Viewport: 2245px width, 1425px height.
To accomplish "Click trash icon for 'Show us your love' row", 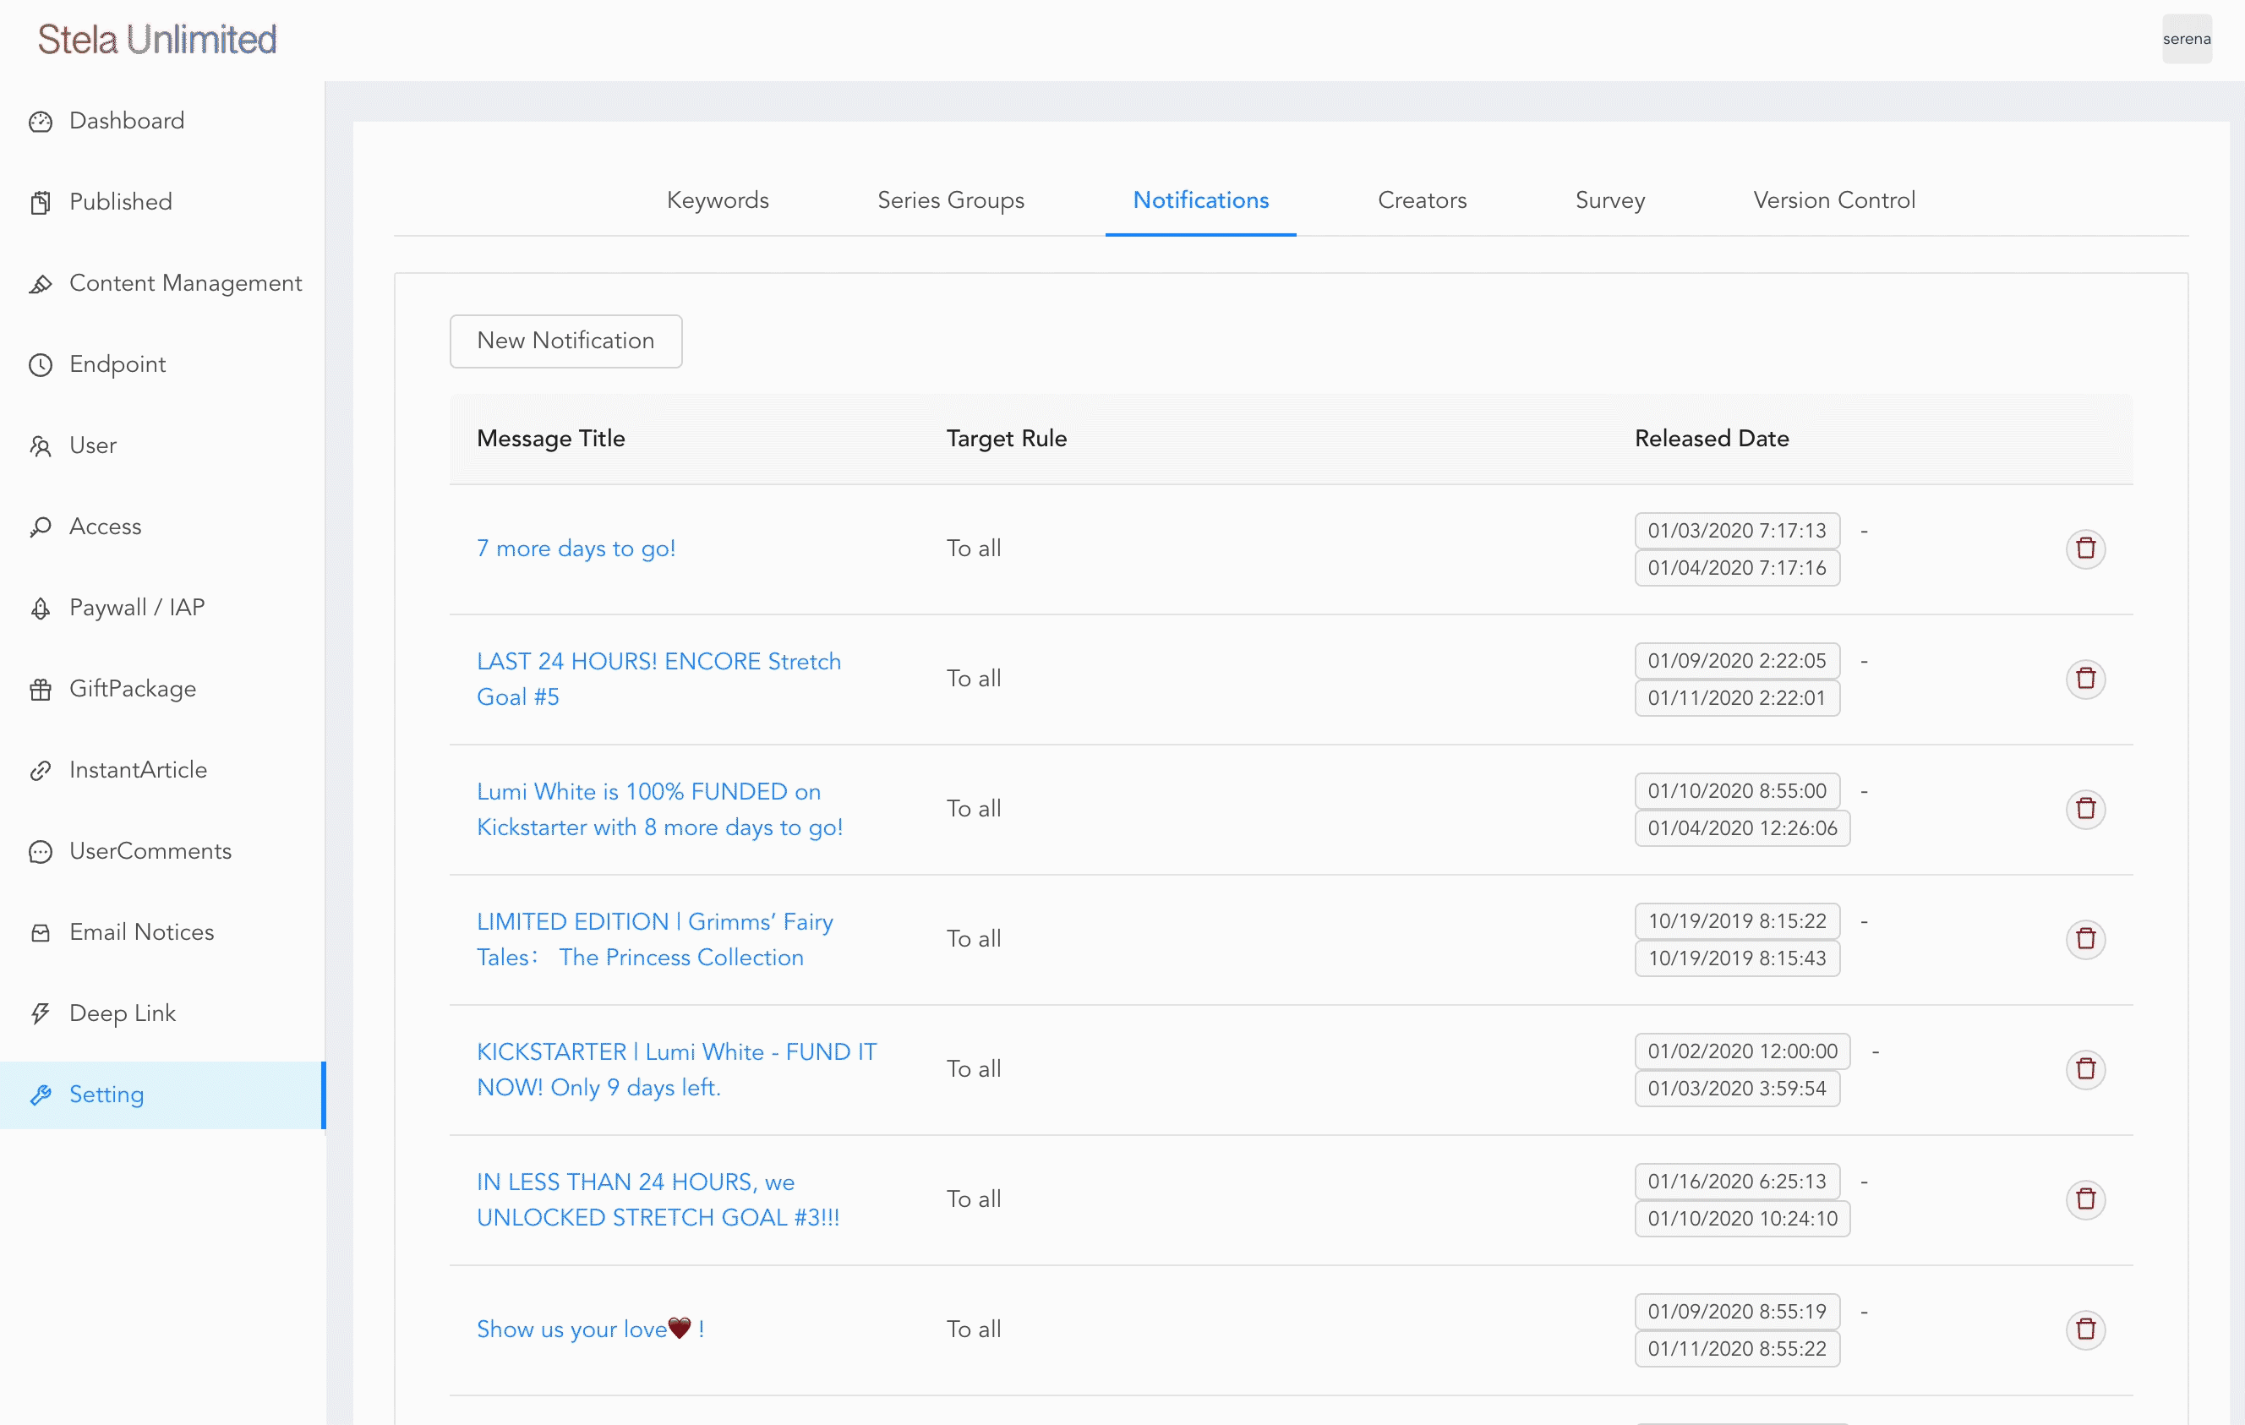I will (x=2084, y=1328).
